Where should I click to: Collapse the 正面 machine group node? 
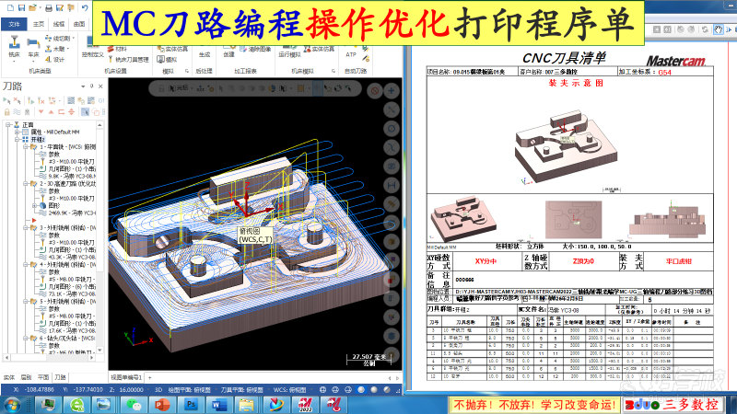(x=6, y=124)
